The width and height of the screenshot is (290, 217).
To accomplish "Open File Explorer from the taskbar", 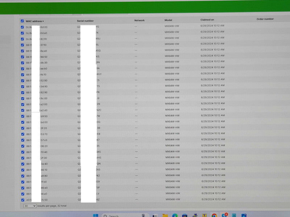I will (x=165, y=216).
